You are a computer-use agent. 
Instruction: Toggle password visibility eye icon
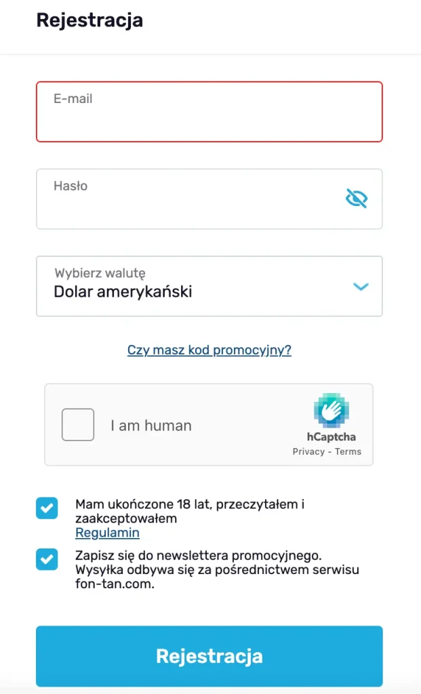point(357,199)
